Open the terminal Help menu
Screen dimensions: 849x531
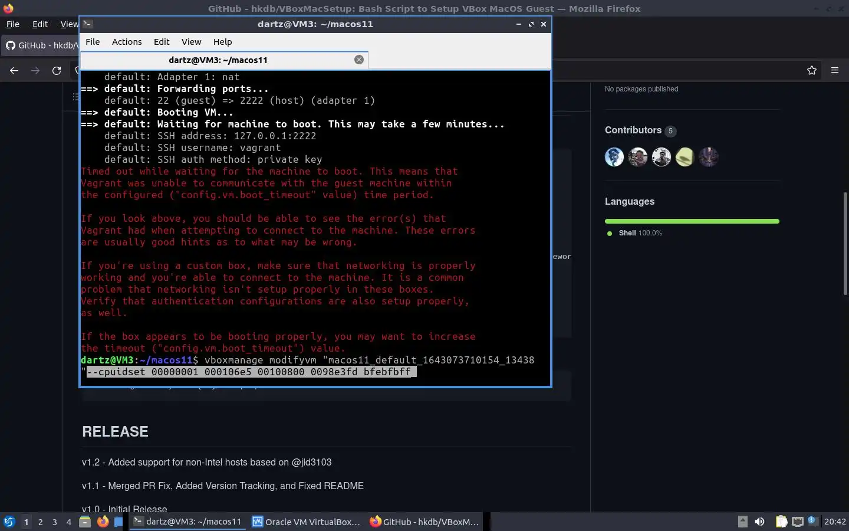click(222, 42)
